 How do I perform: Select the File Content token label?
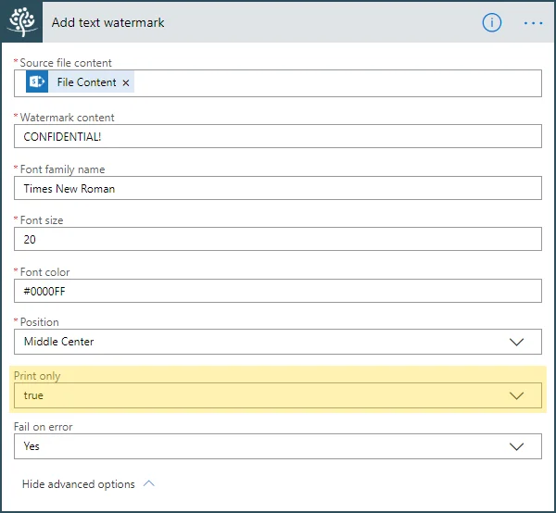point(86,82)
